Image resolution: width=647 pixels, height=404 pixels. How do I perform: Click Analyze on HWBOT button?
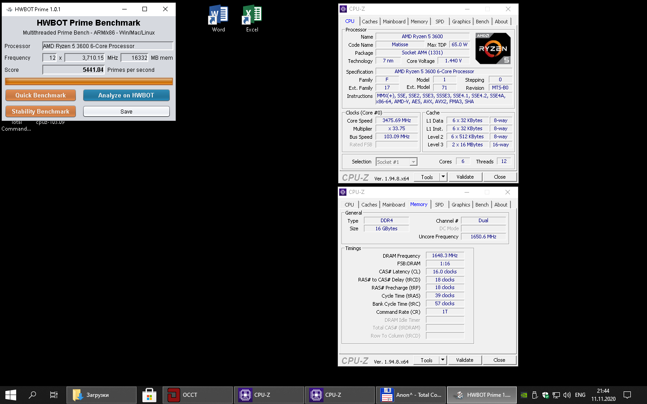pyautogui.click(x=126, y=95)
